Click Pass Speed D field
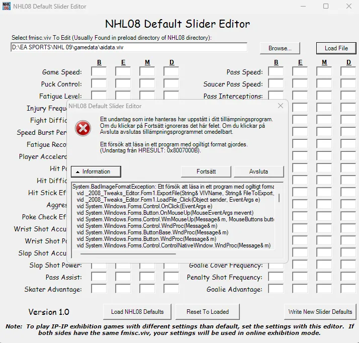The width and height of the screenshot is (359, 343). (348, 72)
